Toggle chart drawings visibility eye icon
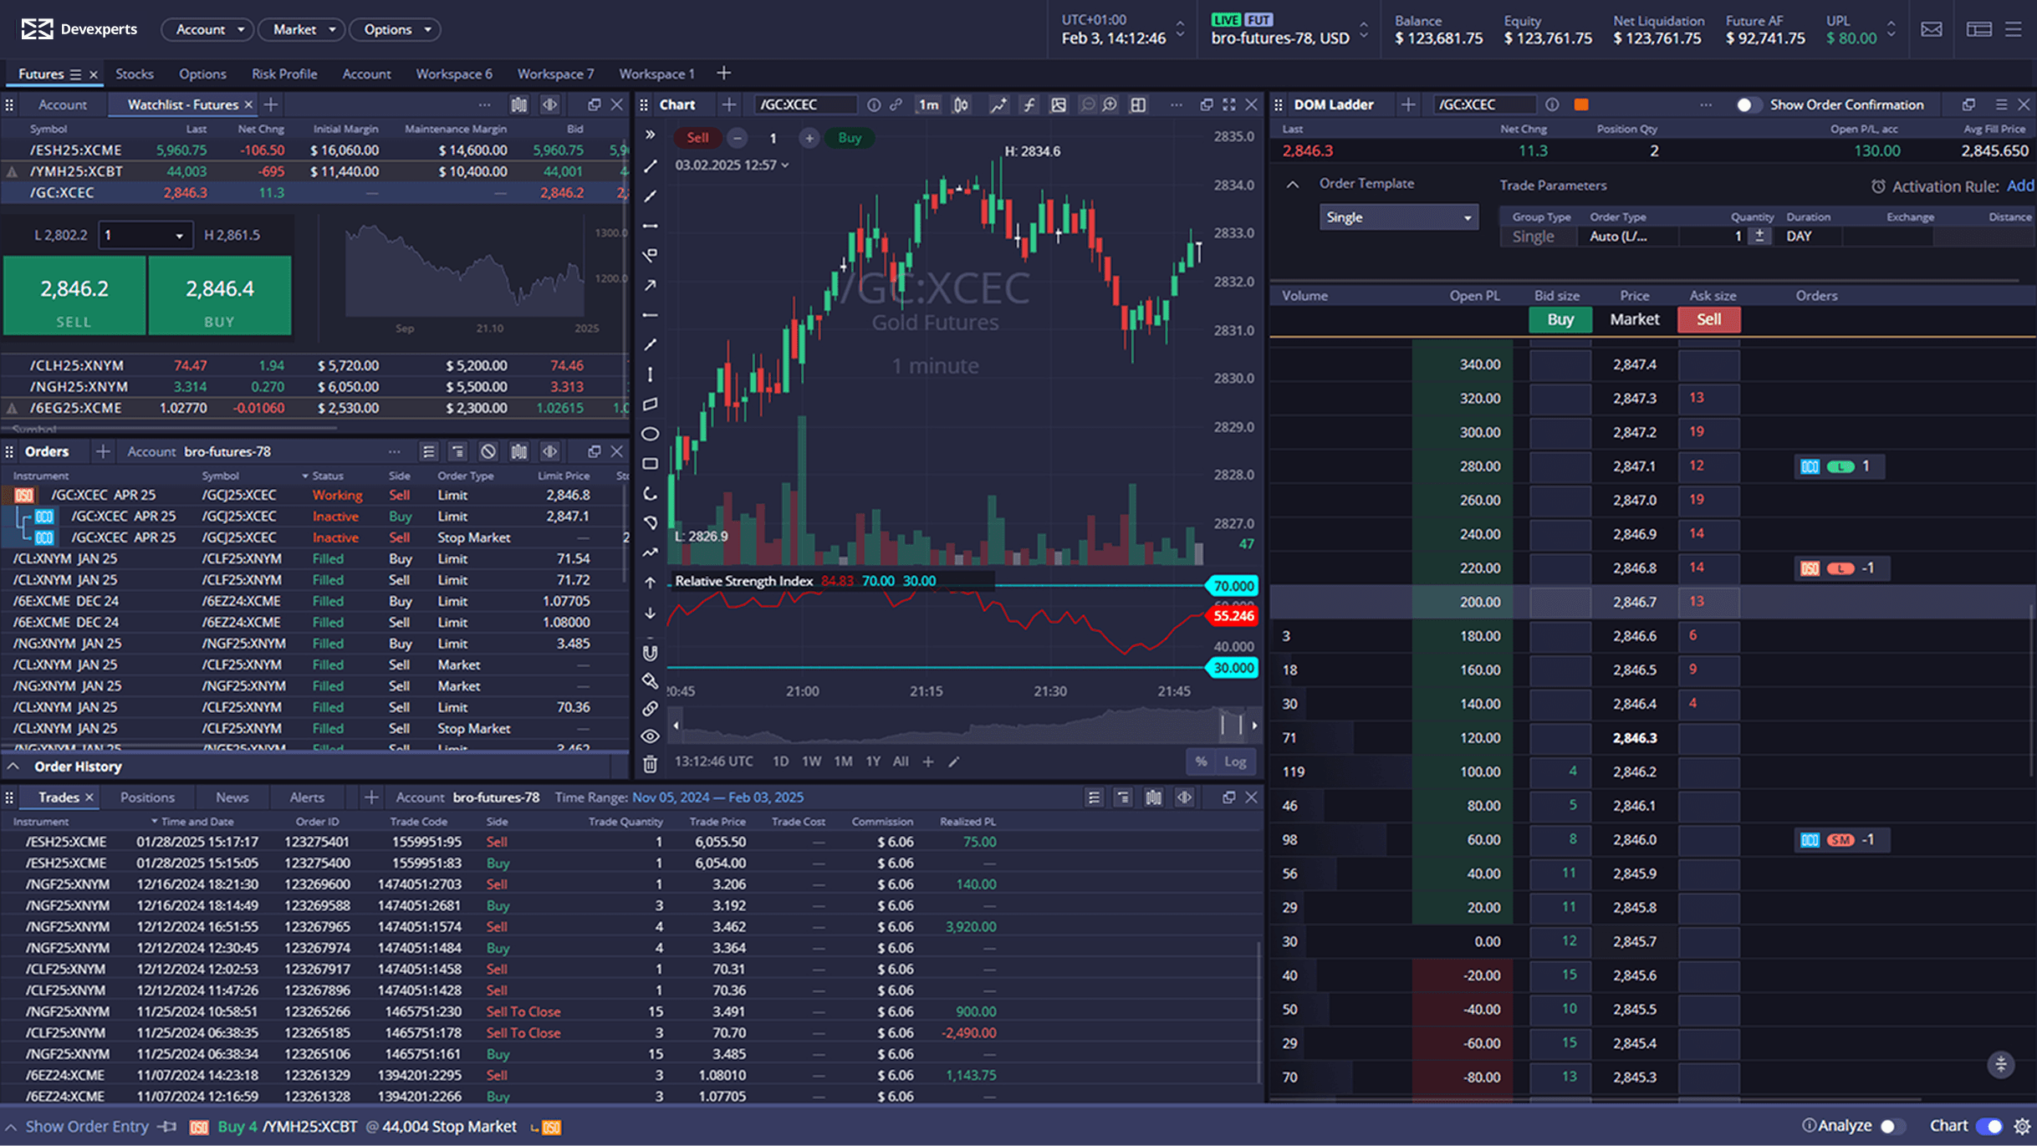Image resolution: width=2037 pixels, height=1146 pixels. point(650,736)
